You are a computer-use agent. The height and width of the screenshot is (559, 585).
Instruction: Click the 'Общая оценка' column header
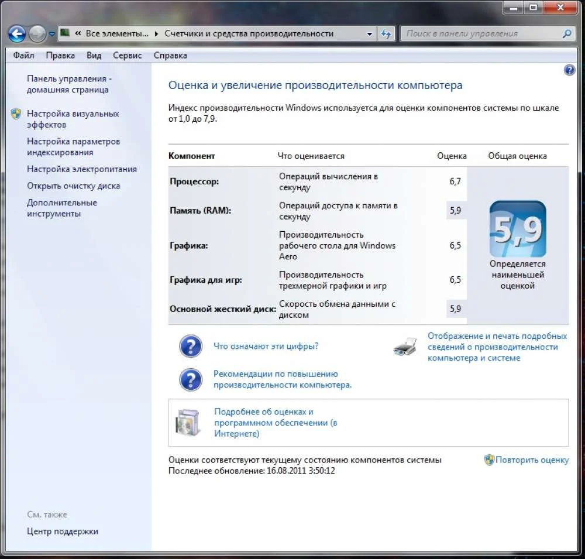[517, 156]
